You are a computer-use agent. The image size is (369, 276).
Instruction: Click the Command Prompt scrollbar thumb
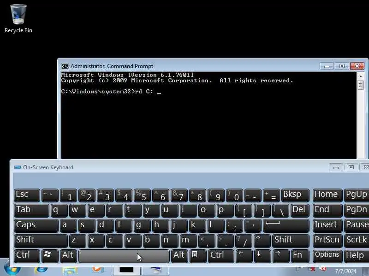(360, 85)
